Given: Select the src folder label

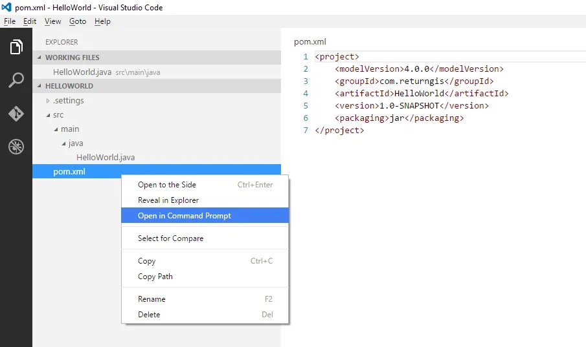Looking at the screenshot, I should click(x=58, y=115).
